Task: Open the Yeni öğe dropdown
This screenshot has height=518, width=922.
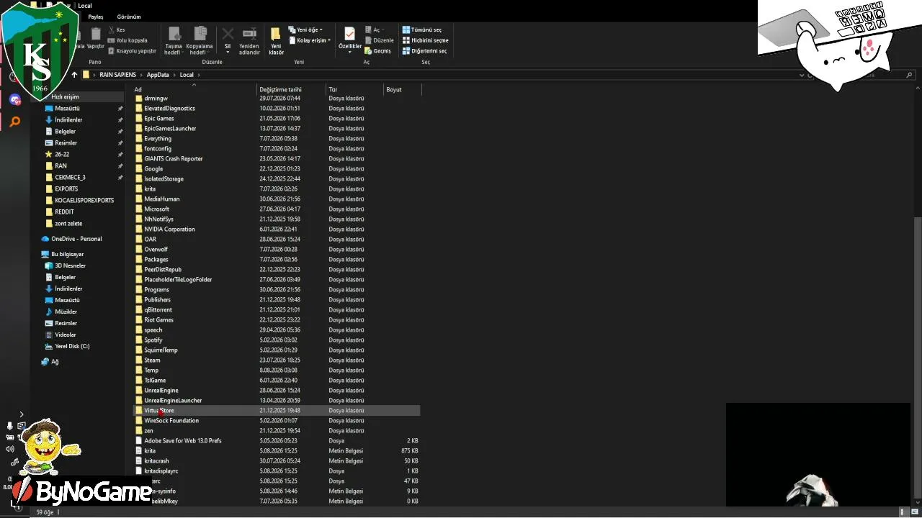Action: (305, 30)
